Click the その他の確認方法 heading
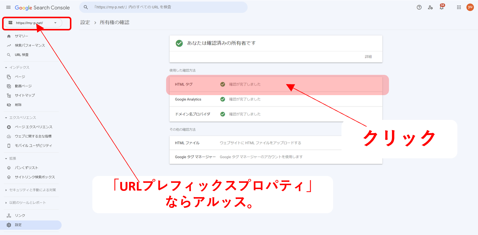Screen dimensions: 478x235 coord(183,129)
